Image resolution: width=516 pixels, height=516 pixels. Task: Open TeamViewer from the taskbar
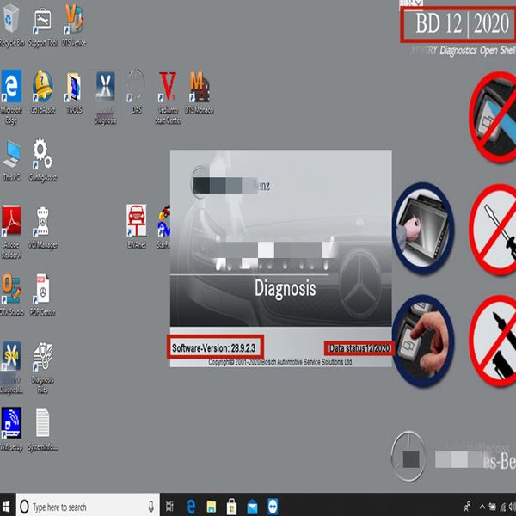click(x=273, y=507)
